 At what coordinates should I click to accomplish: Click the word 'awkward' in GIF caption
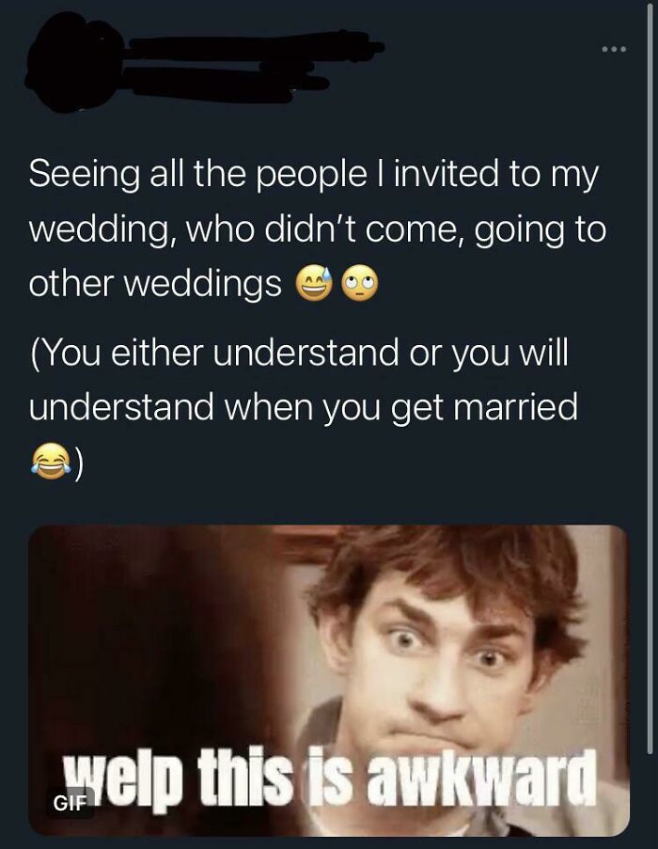click(480, 778)
